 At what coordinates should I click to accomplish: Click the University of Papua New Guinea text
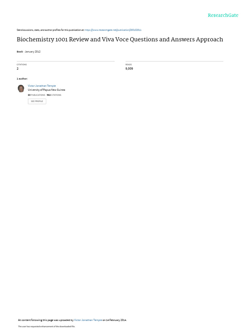(x=46, y=90)
